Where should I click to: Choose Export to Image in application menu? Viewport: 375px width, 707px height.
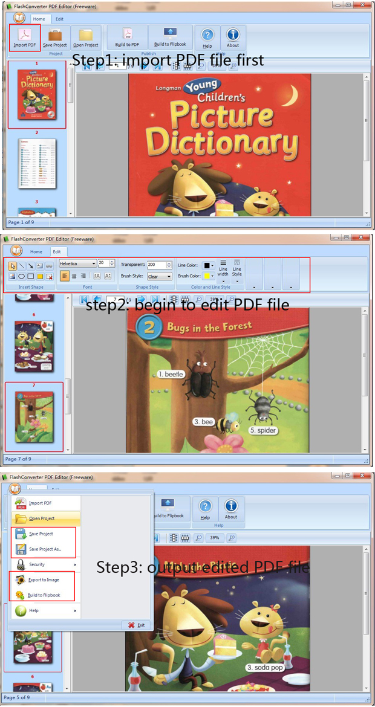click(45, 580)
